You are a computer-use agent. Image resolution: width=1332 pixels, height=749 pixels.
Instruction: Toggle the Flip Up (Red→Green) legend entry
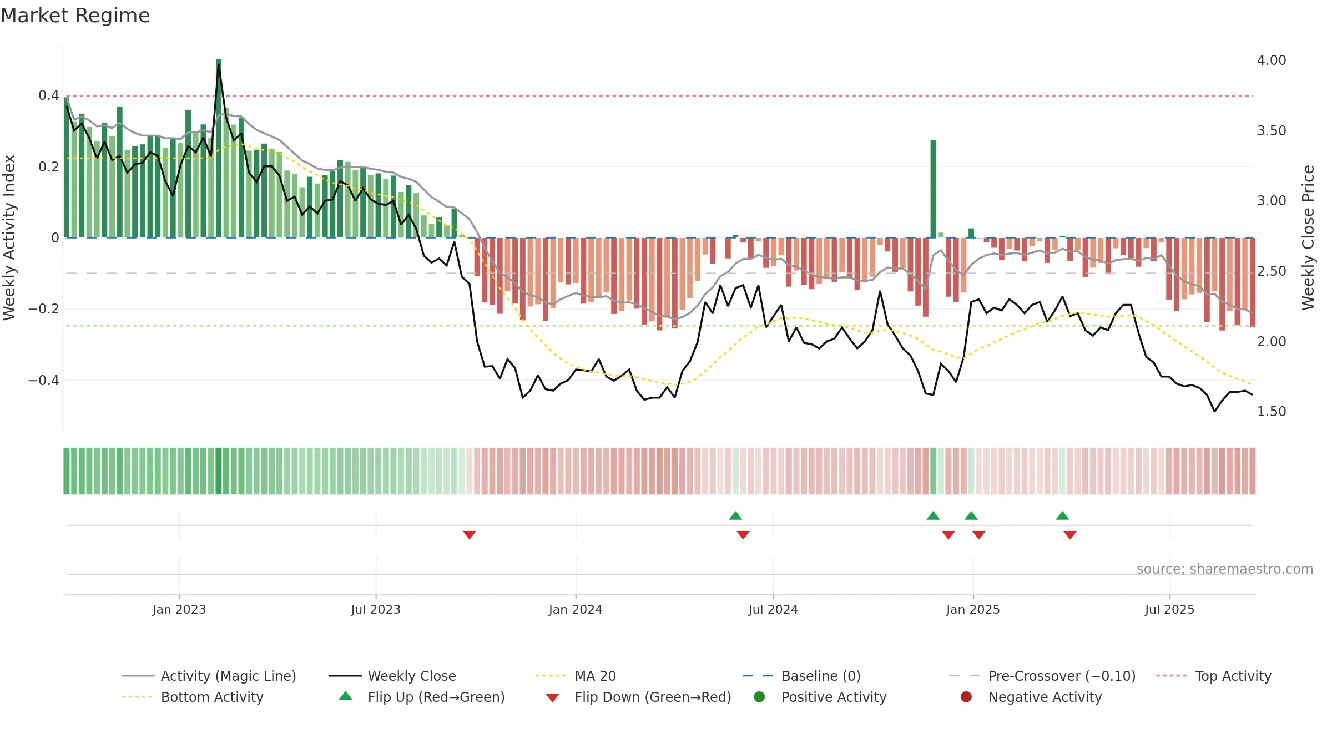(x=422, y=697)
